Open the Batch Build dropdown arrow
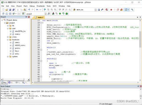This screenshot has height=105, width=142. point(16,14)
